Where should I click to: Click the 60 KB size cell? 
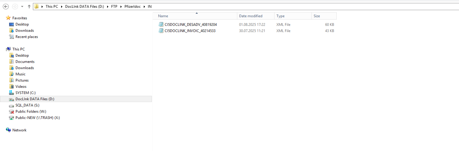point(329,24)
